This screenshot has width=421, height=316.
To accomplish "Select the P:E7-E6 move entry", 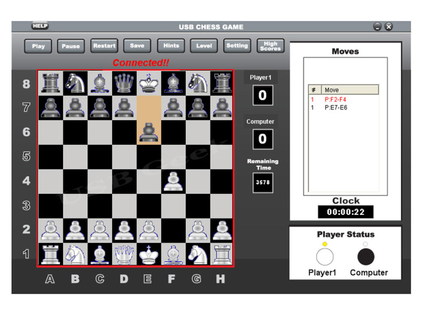I will (336, 108).
